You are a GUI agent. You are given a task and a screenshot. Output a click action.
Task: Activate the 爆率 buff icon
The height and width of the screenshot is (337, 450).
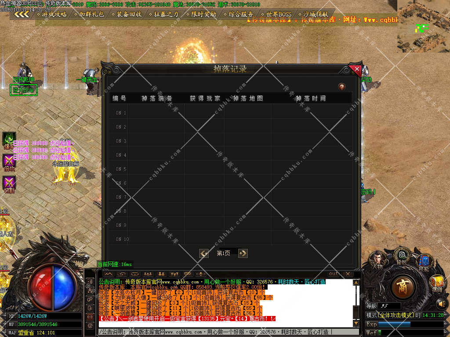(x=9, y=139)
